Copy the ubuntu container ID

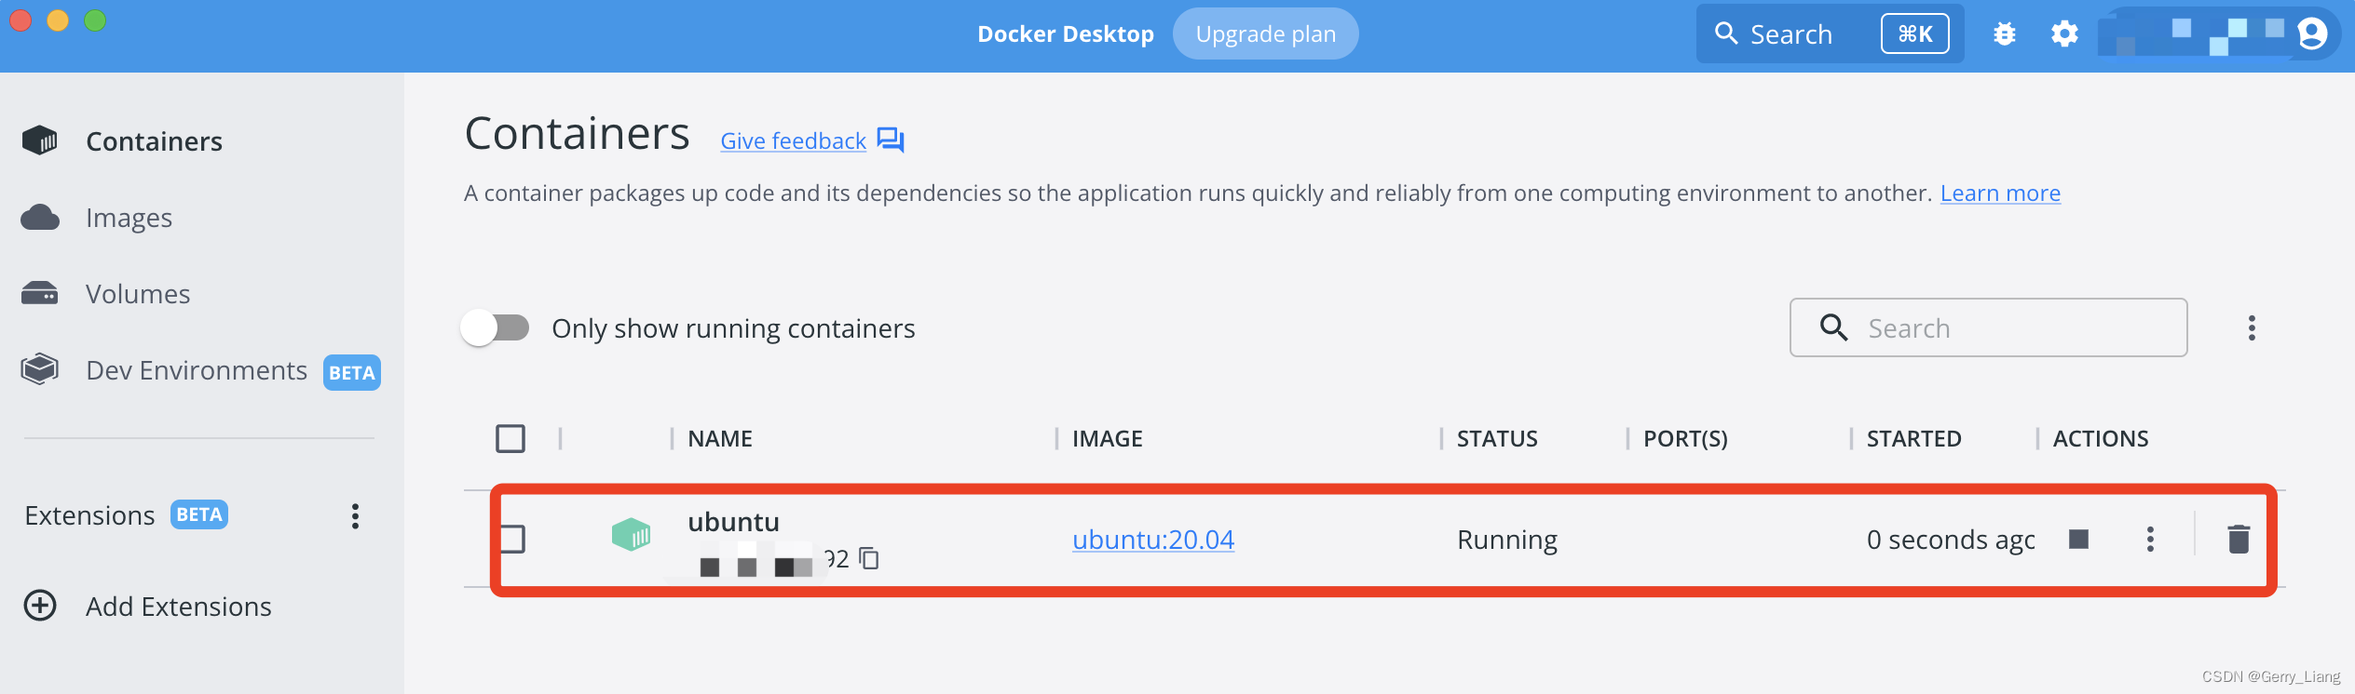869,558
